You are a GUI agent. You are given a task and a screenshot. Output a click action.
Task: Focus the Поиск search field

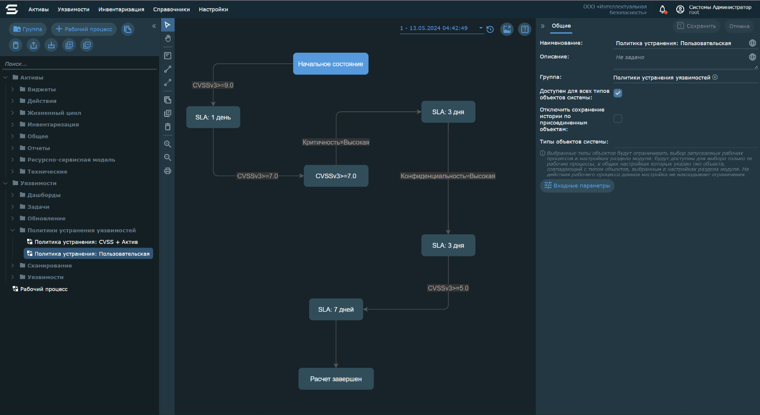pyautogui.click(x=79, y=64)
